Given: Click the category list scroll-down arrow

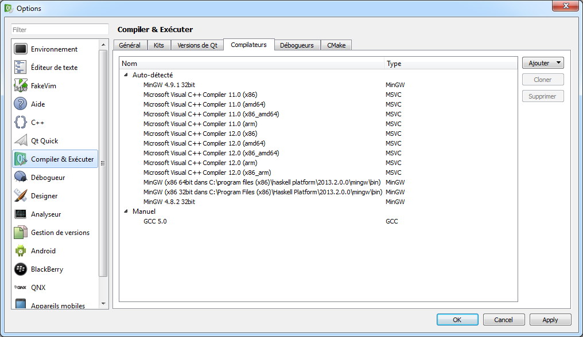Looking at the screenshot, I should [x=103, y=304].
